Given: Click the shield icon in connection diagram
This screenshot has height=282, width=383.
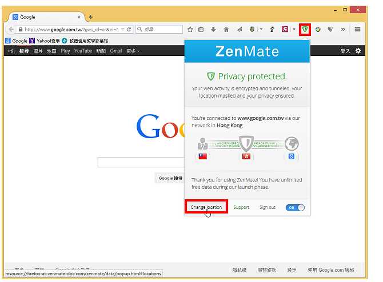Looking at the screenshot, I should 246,144.
